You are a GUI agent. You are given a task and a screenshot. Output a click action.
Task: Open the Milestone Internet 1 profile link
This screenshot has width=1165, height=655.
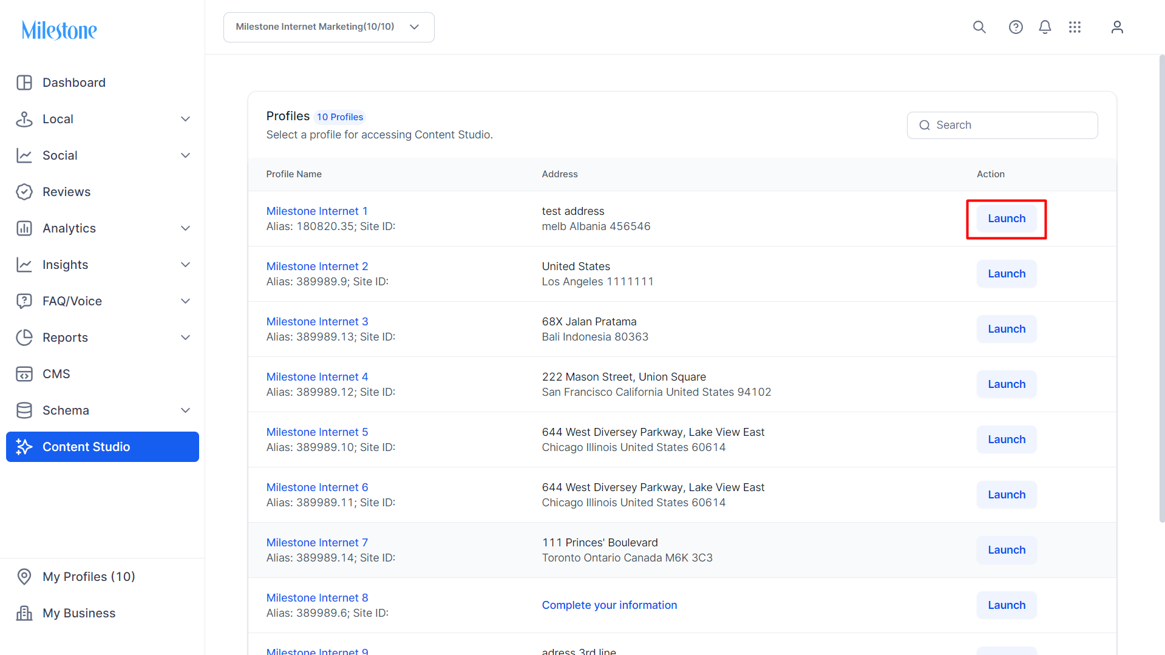pyautogui.click(x=317, y=211)
